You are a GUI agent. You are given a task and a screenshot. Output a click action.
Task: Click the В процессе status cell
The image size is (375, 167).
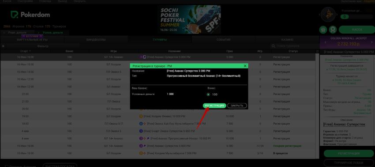pyautogui.click(x=281, y=153)
